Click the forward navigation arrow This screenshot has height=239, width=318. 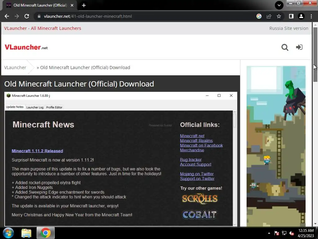[x=17, y=16]
